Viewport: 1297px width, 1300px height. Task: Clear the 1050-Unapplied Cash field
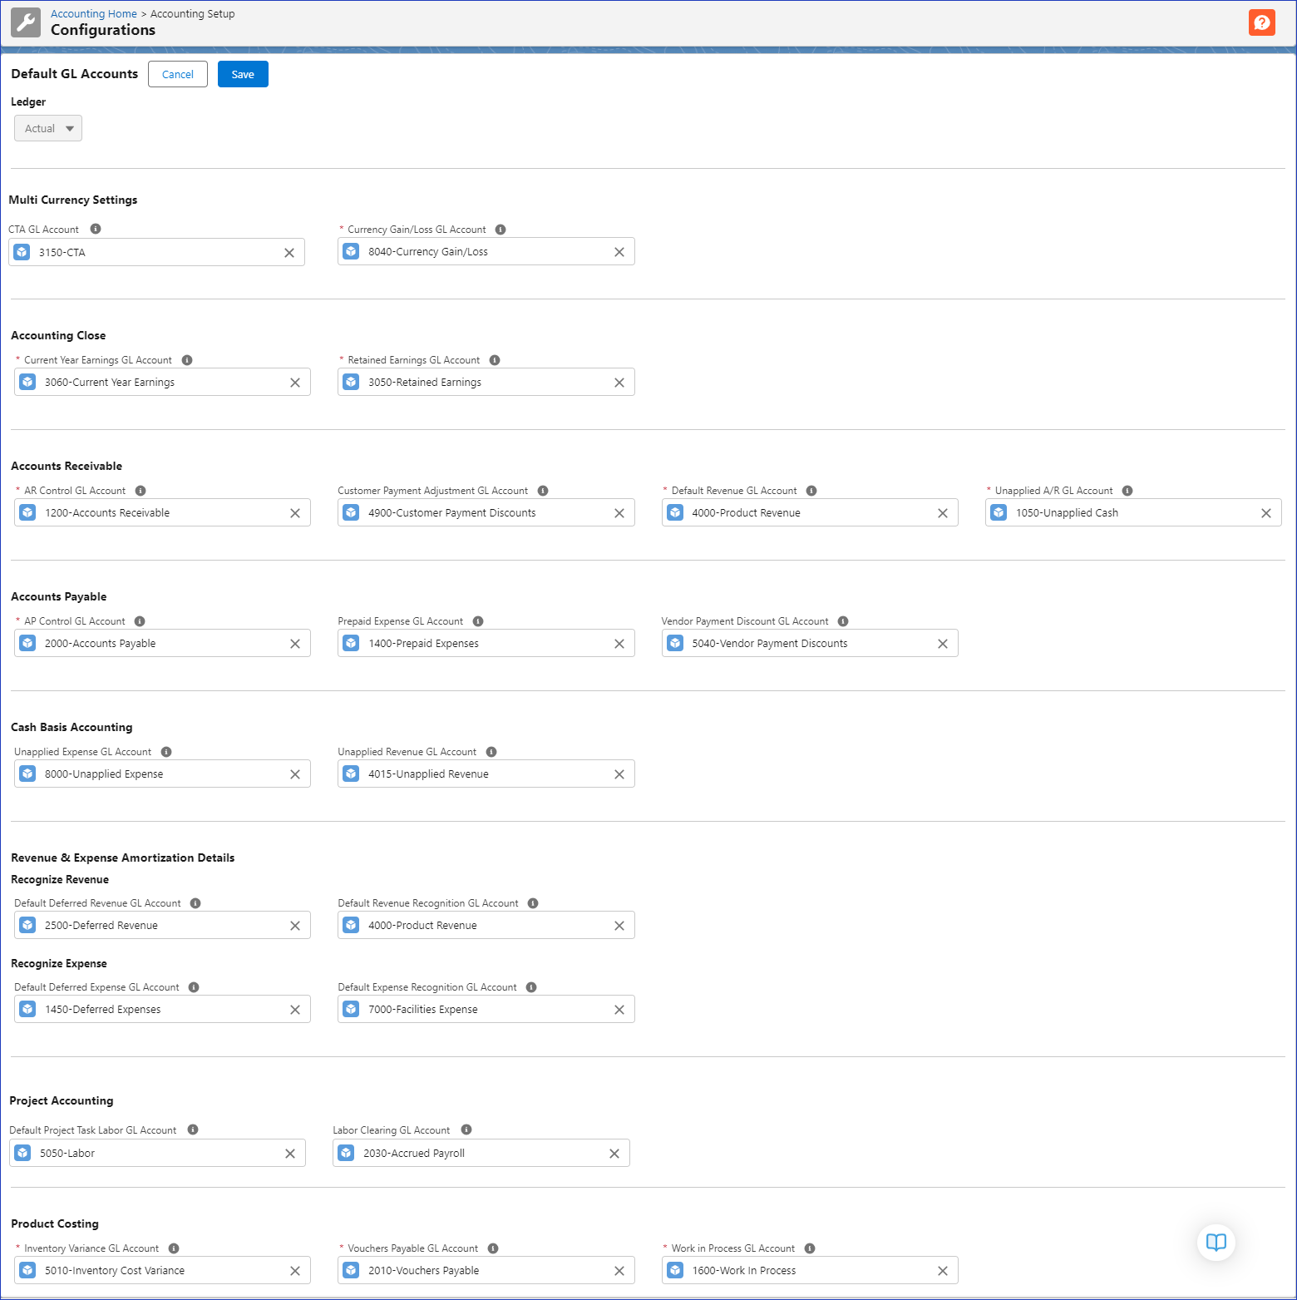point(1266,513)
